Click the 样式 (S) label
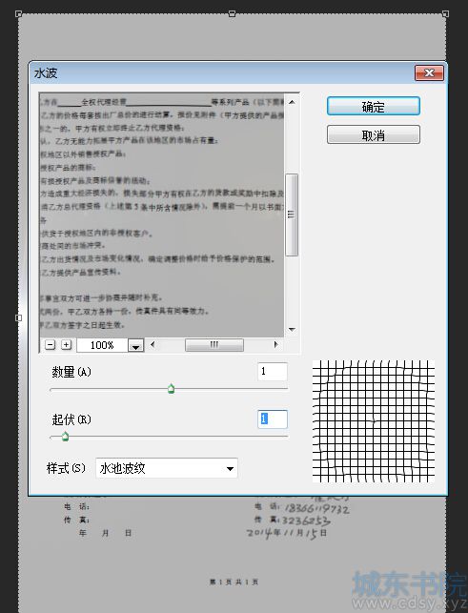 pyautogui.click(x=66, y=468)
